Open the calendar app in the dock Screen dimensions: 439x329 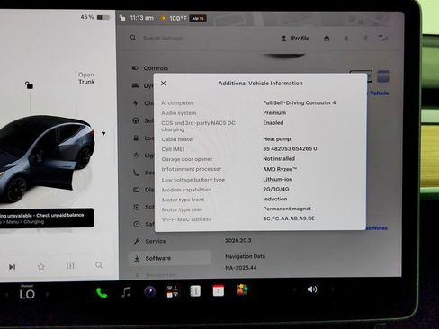click(219, 290)
